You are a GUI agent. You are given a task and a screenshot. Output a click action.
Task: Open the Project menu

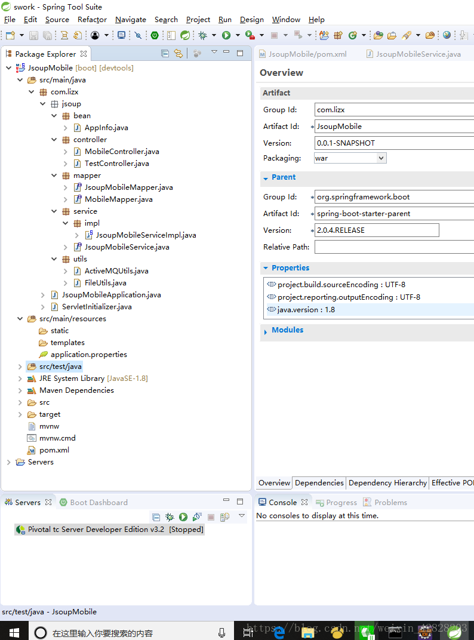[198, 20]
